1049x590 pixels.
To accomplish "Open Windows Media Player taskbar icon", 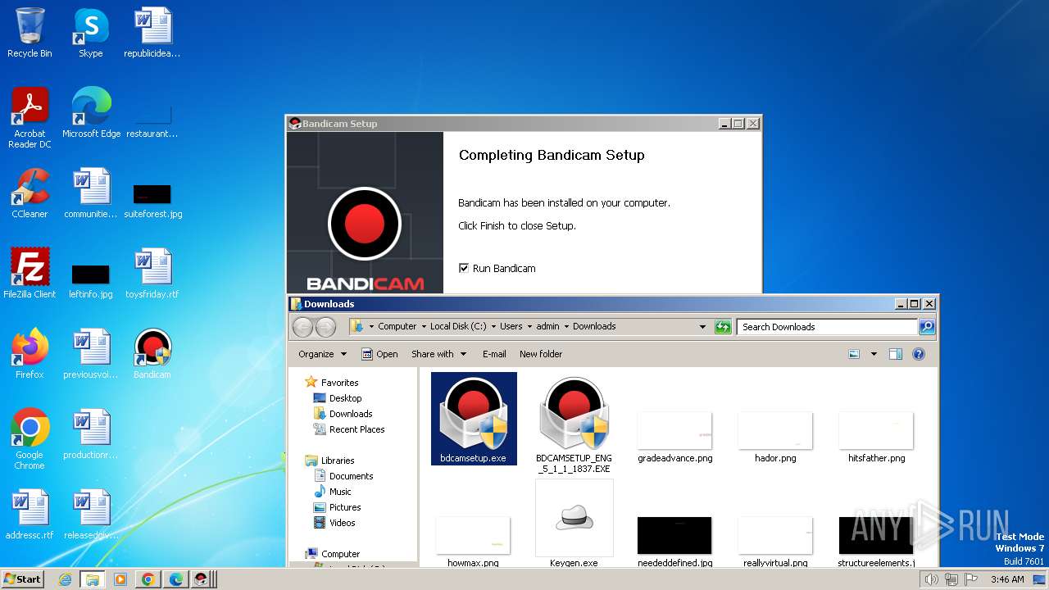I will (x=120, y=579).
